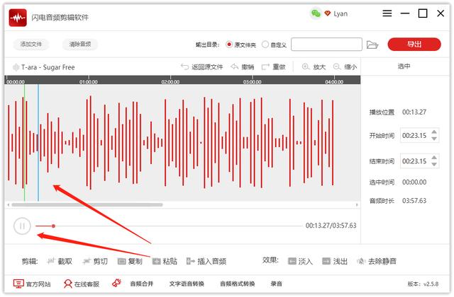This screenshot has height=297, width=454.
Task: Click the scrollbar right arrow under waveform
Action: coord(357,205)
